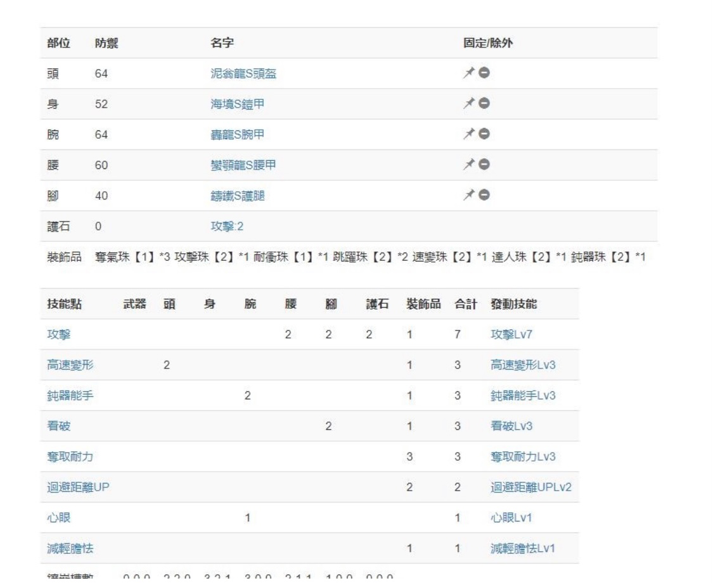Pin the 轟龍S腕甲 arm armor

tap(468, 135)
